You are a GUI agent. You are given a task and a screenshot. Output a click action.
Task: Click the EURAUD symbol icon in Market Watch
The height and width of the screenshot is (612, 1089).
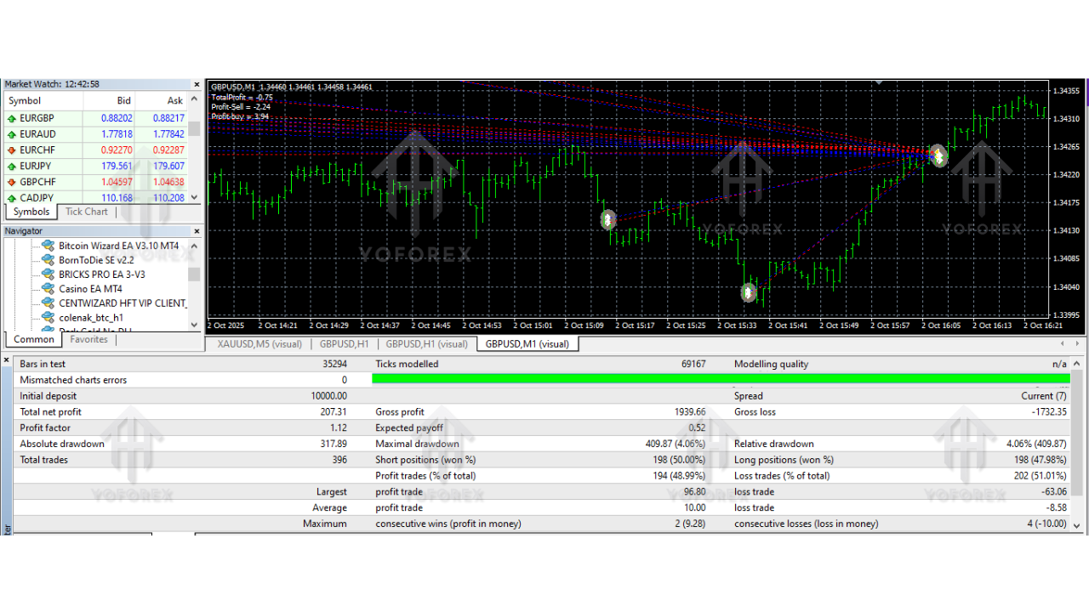[12, 133]
